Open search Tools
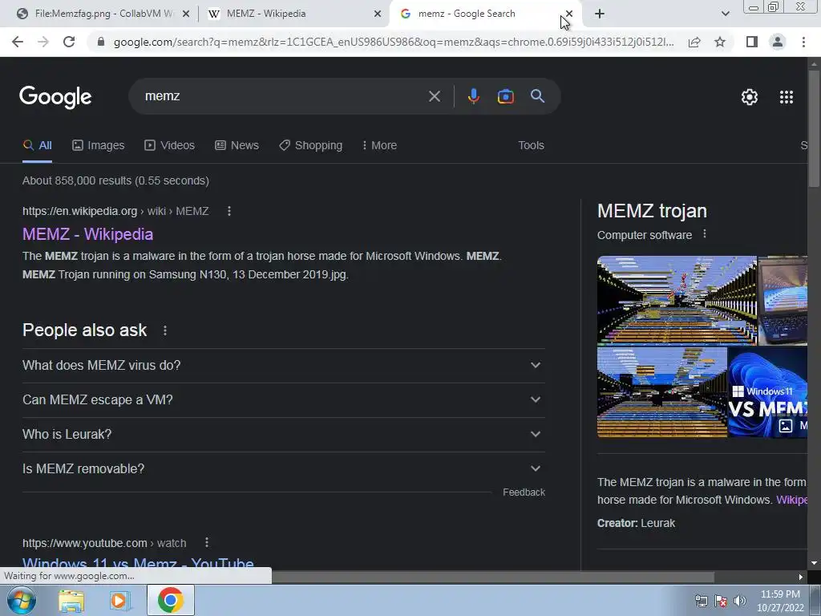Viewport: 821px width, 616px height. 531,145
